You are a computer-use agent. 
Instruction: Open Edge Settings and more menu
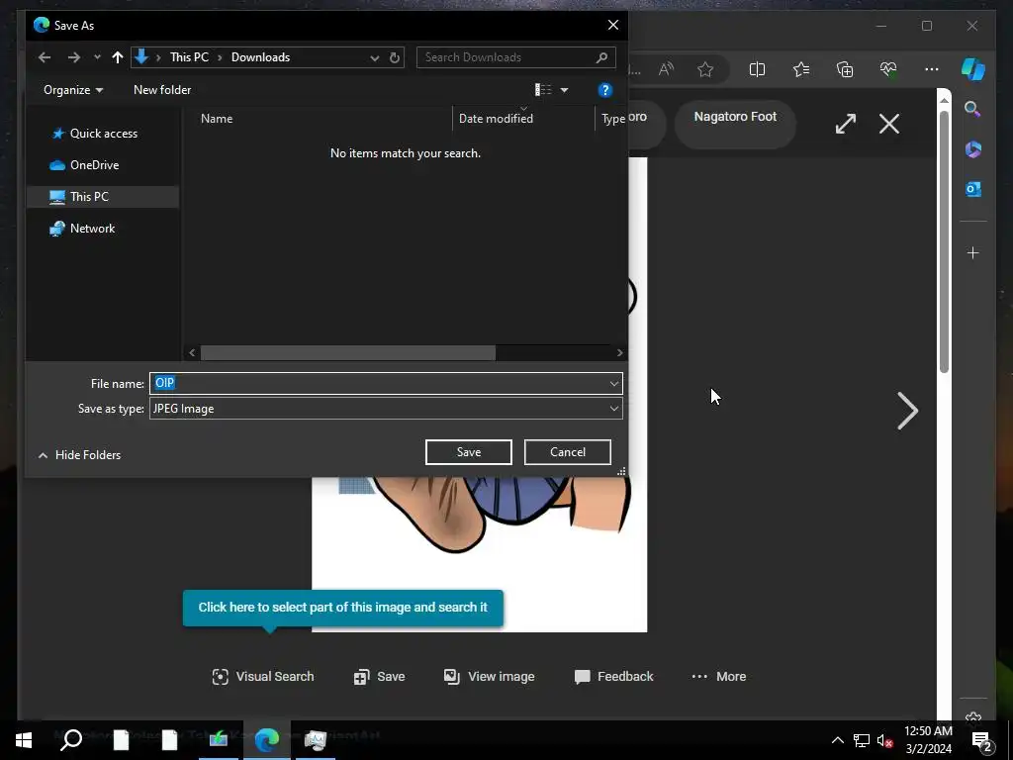[932, 69]
